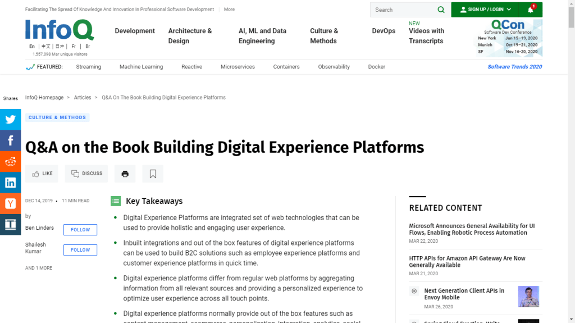Follow author Shailesh Kumar
575x323 pixels.
click(x=80, y=250)
